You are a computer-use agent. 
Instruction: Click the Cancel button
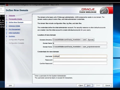108,85
